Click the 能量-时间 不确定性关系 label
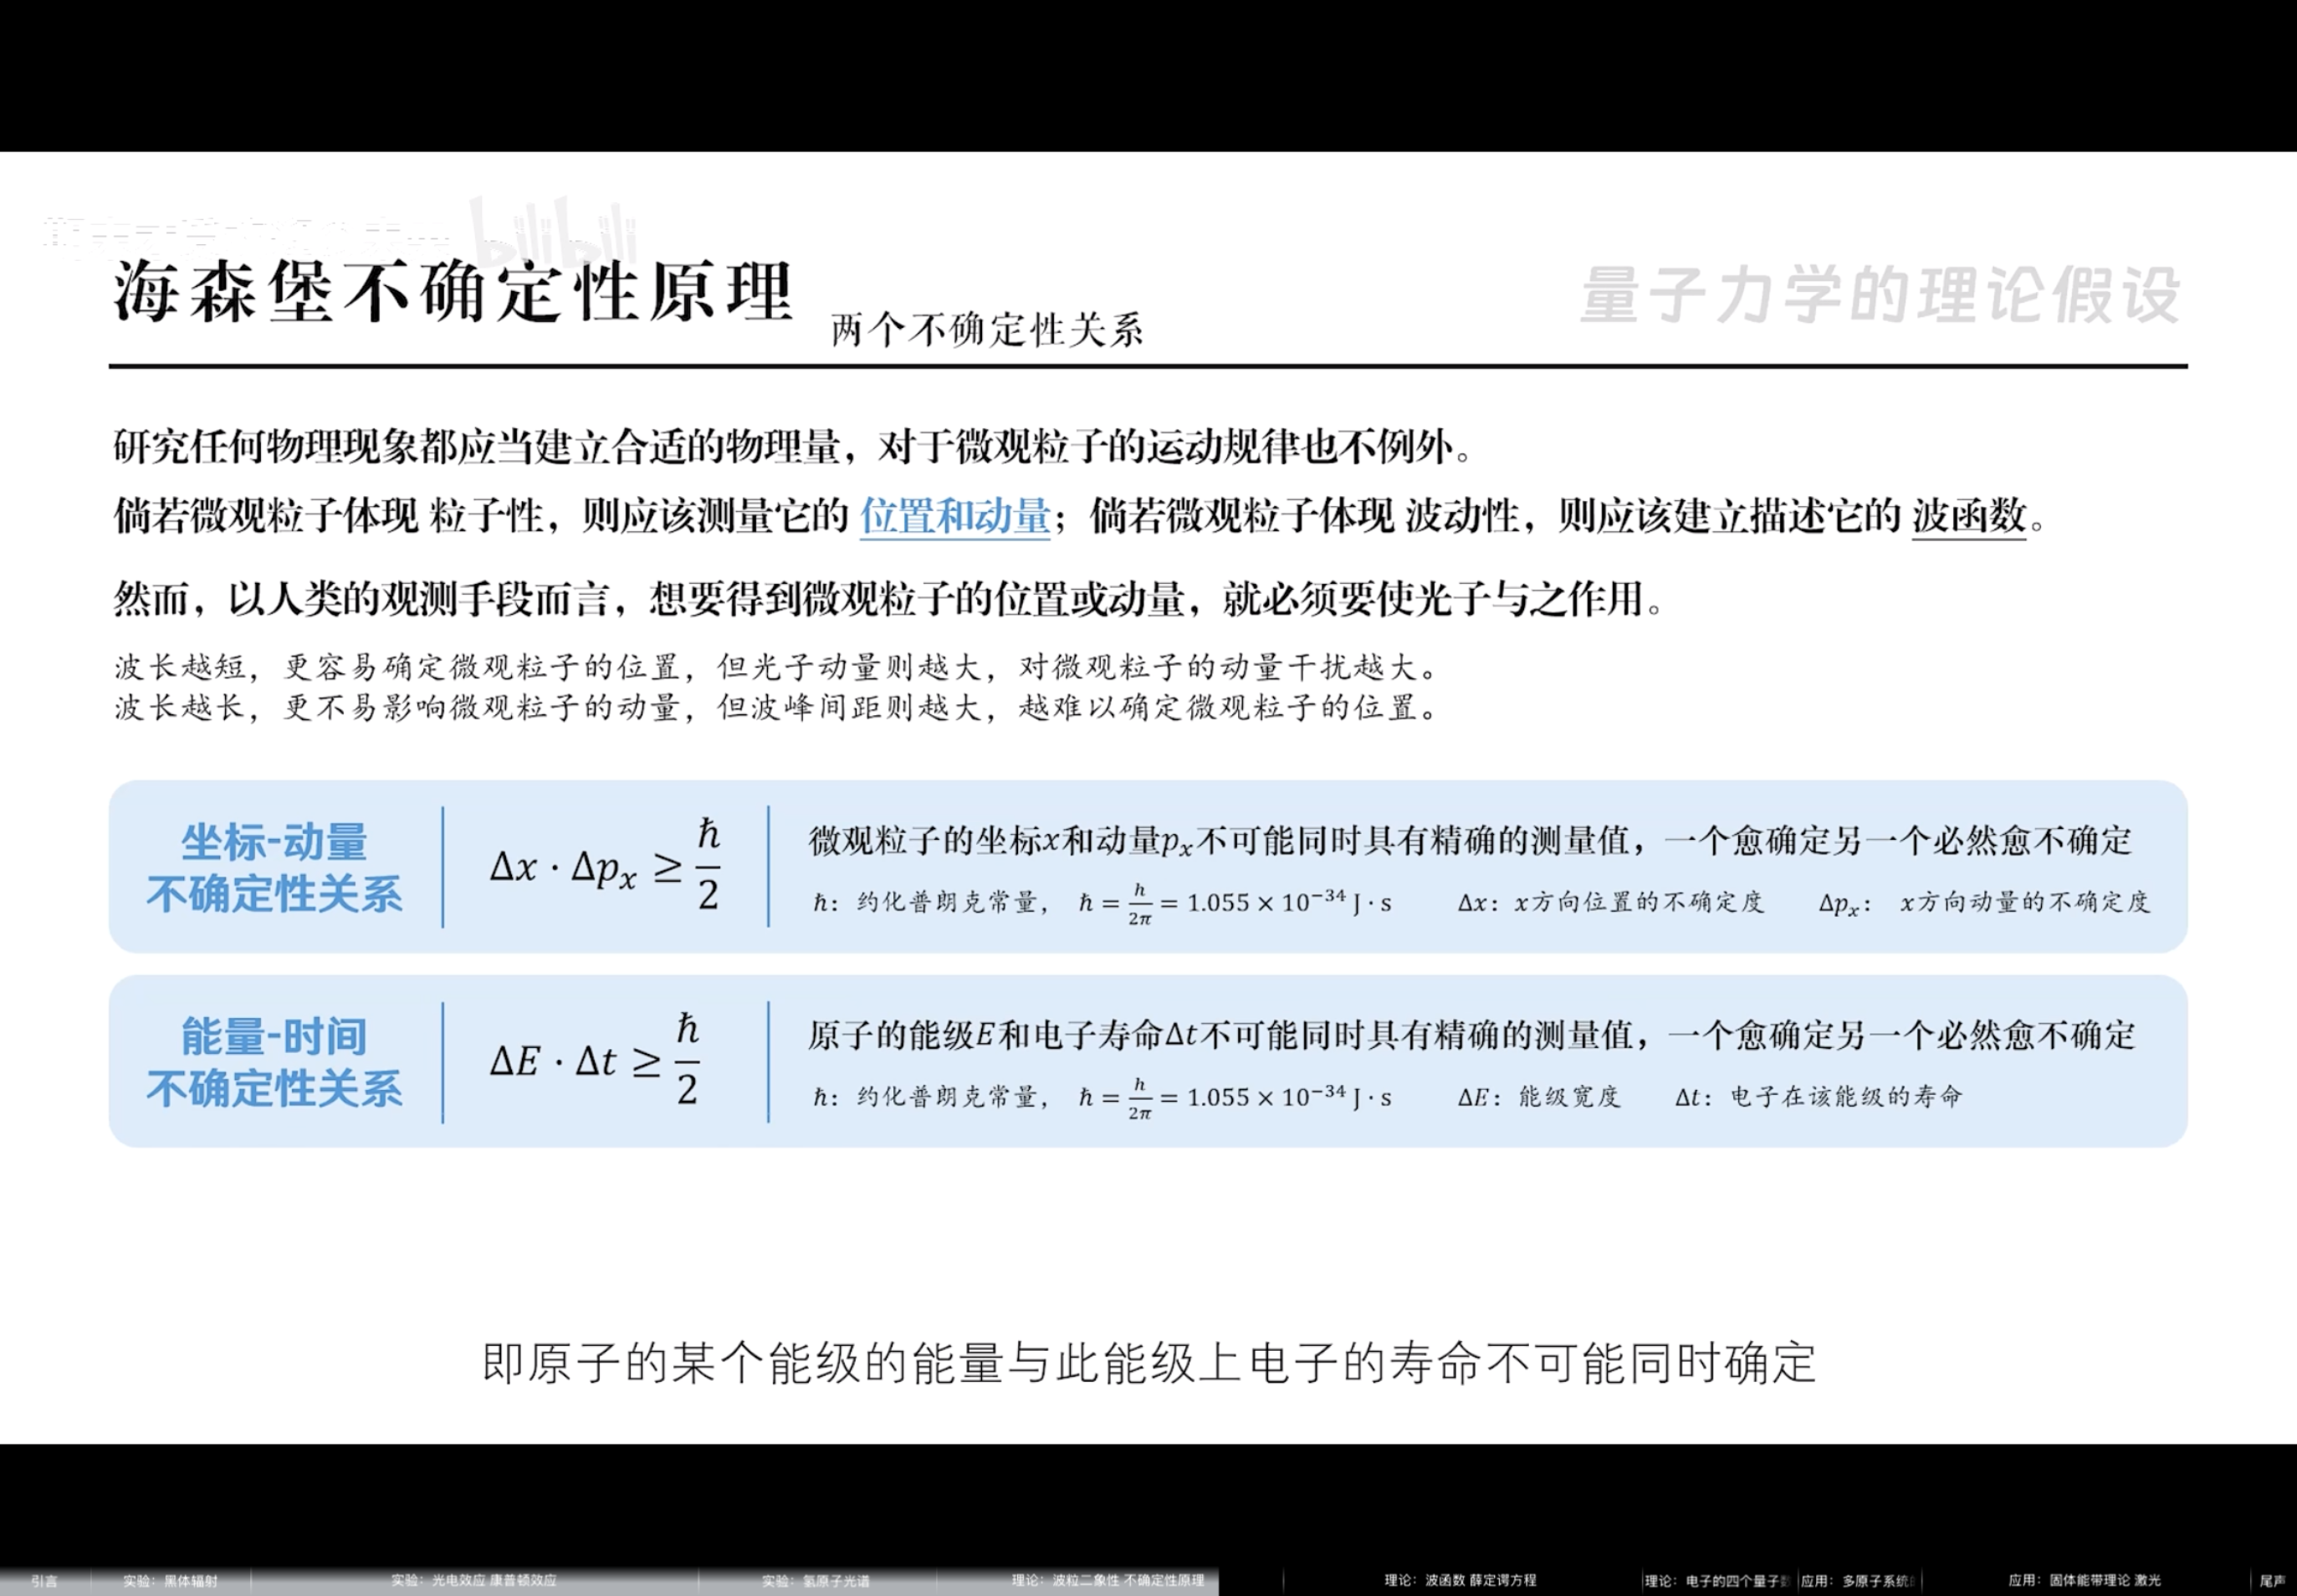Image resolution: width=2297 pixels, height=1596 pixels. (274, 1062)
